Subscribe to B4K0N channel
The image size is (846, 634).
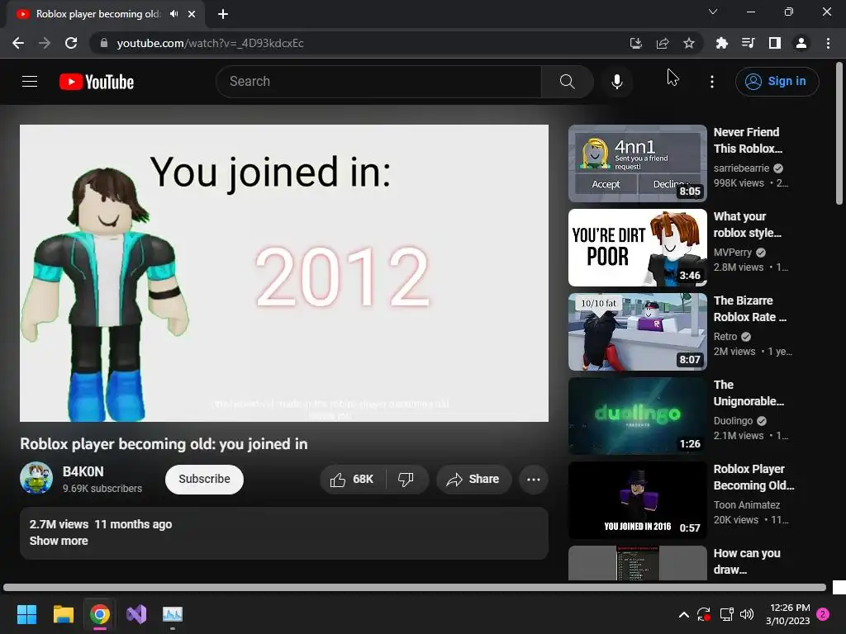[205, 480]
